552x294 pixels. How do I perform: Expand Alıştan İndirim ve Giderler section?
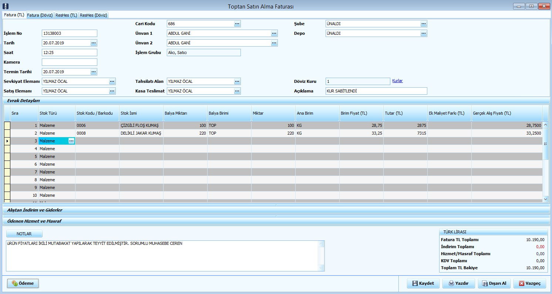(35, 210)
